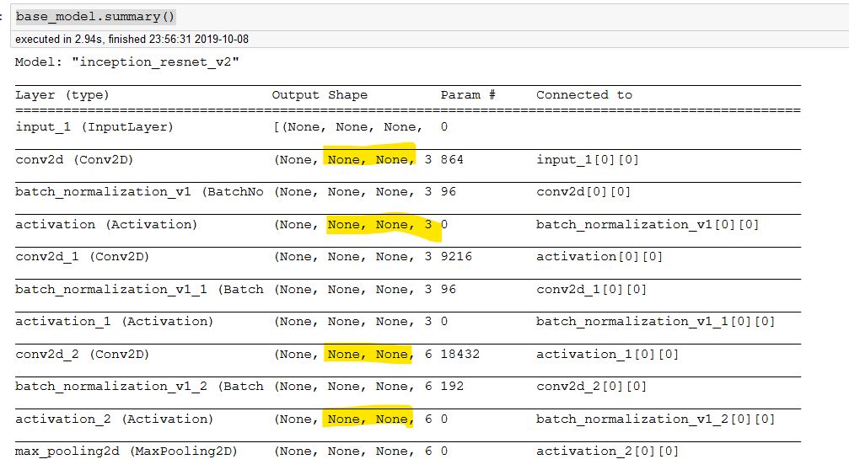Image resolution: width=849 pixels, height=470 pixels.
Task: Click the 'Output Shape' column header
Action: (320, 95)
